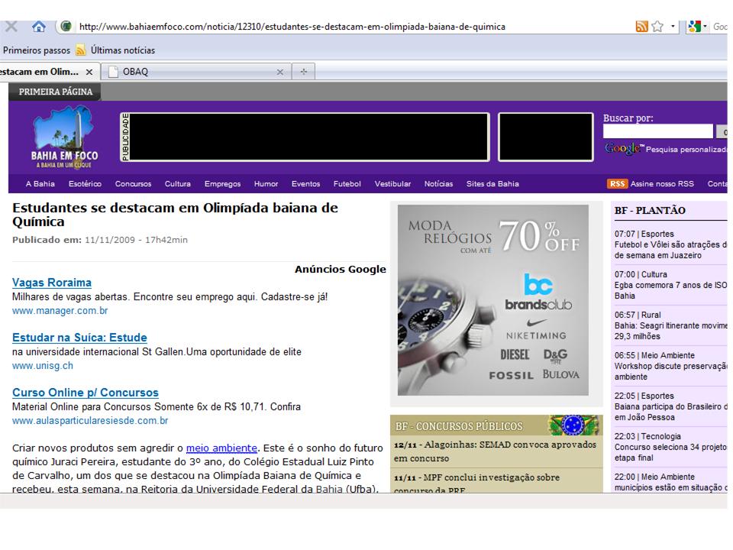Click Assine nosso RSS link
Image resolution: width=733 pixels, height=550 pixels.
point(662,184)
